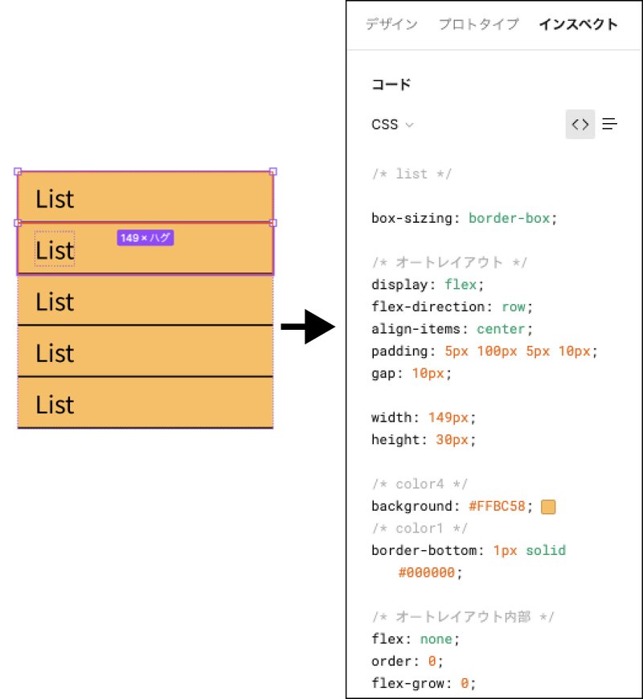Click the order: 0 code line

click(408, 661)
